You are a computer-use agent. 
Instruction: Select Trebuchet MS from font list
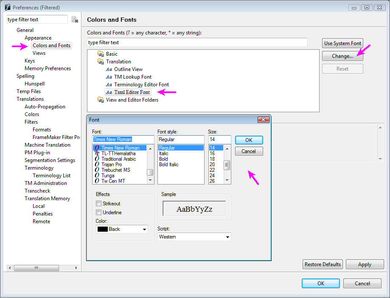point(115,170)
